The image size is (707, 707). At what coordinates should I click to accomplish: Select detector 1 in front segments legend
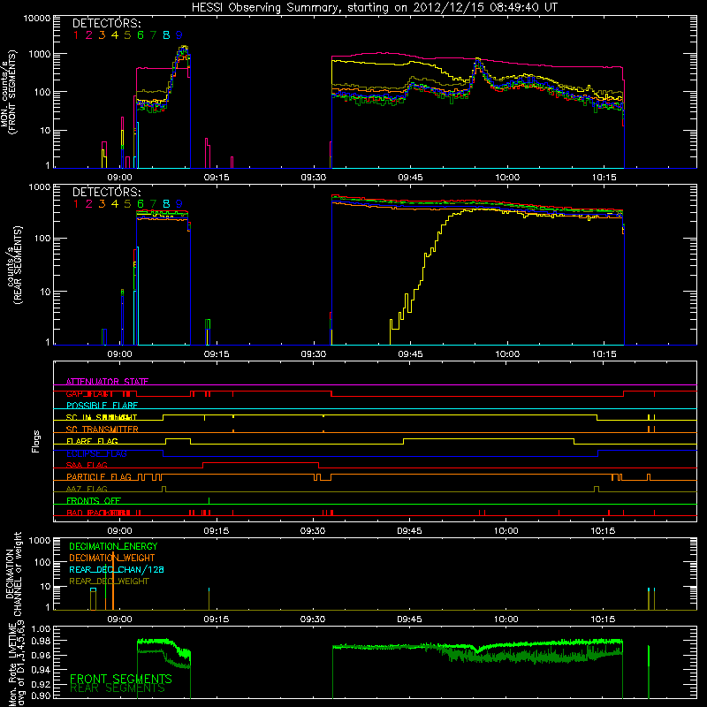76,35
